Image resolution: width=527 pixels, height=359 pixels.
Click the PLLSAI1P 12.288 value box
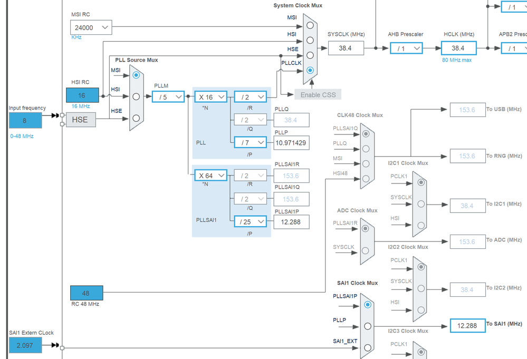pyautogui.click(x=291, y=222)
